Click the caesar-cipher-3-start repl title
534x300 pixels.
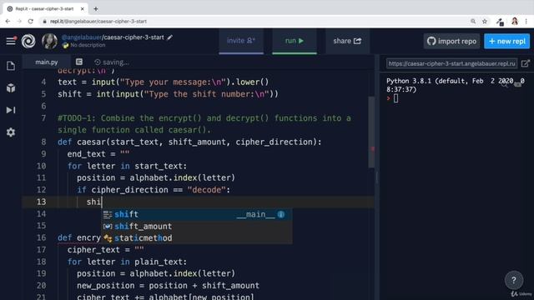click(x=133, y=37)
